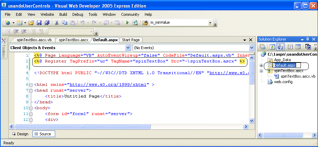Click the Copy icon in toolbar
Viewport: 318px width, 147px height.
coord(64,23)
